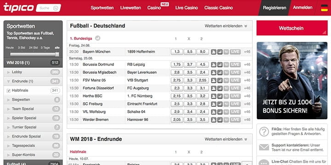Viewport: 331px width, 165px height.
Task: Expand the Lobby tree item
Action: [33, 72]
